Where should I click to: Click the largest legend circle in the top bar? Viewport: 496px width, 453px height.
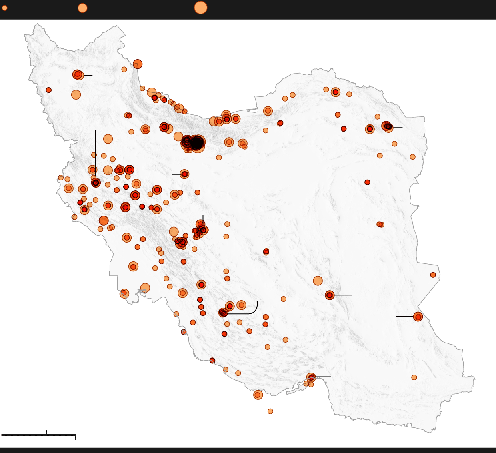click(x=200, y=8)
